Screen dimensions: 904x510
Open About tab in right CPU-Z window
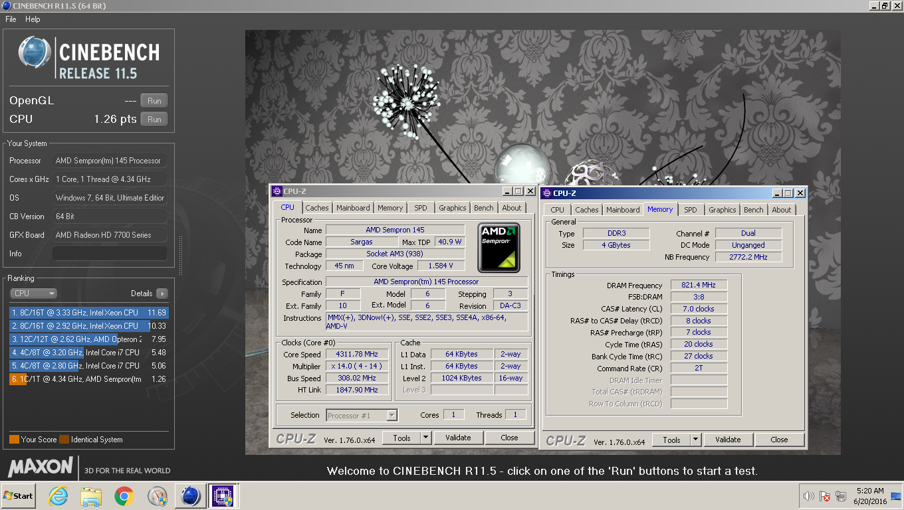click(x=782, y=210)
